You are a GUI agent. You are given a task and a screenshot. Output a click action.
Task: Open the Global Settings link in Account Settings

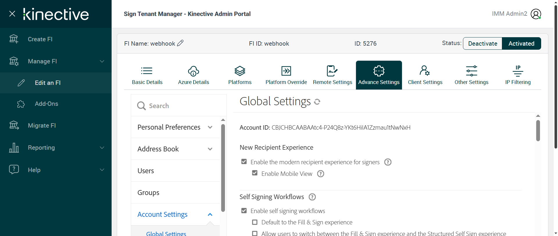point(166,233)
